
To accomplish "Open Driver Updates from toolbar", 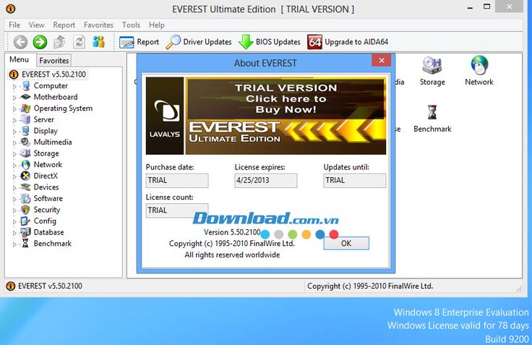I will (x=199, y=42).
